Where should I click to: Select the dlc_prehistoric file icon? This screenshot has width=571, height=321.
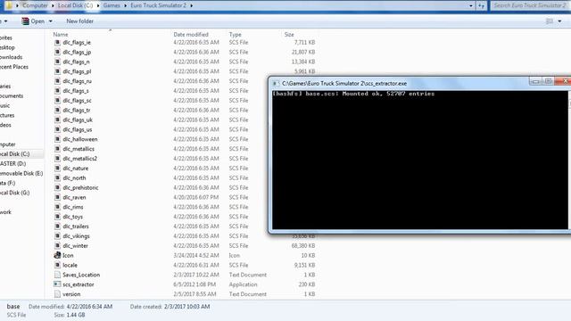[x=57, y=187]
